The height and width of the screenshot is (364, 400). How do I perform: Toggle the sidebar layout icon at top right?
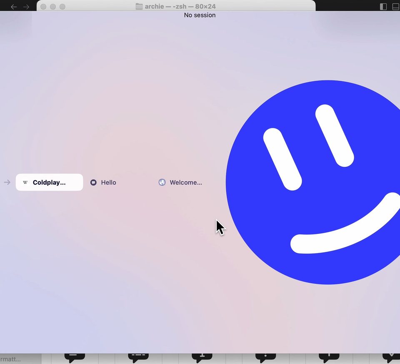click(383, 7)
